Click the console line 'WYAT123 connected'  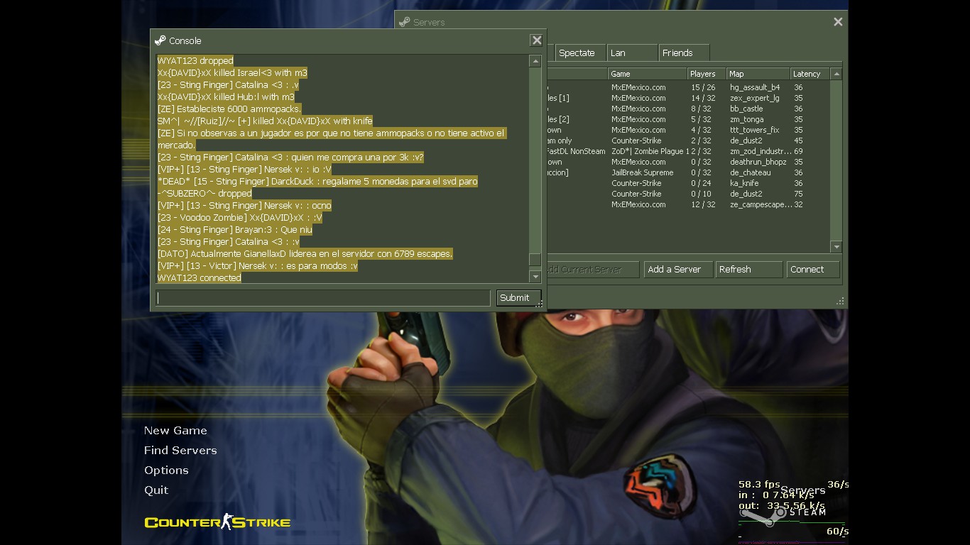(200, 278)
